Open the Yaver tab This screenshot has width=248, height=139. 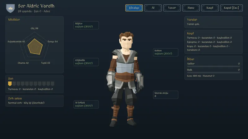coord(172,8)
